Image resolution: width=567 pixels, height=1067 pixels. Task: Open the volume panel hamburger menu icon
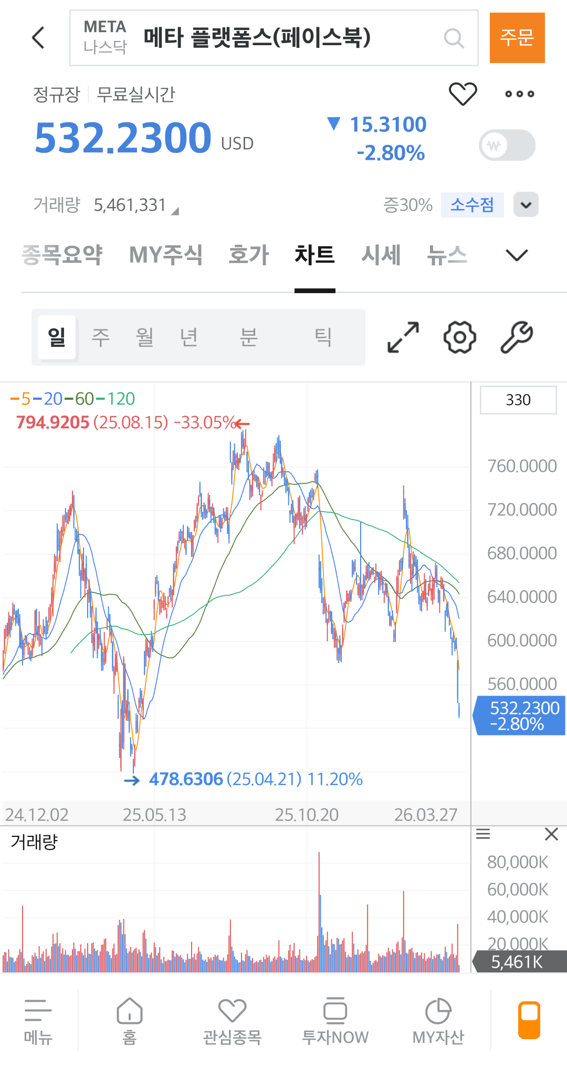pos(483,834)
